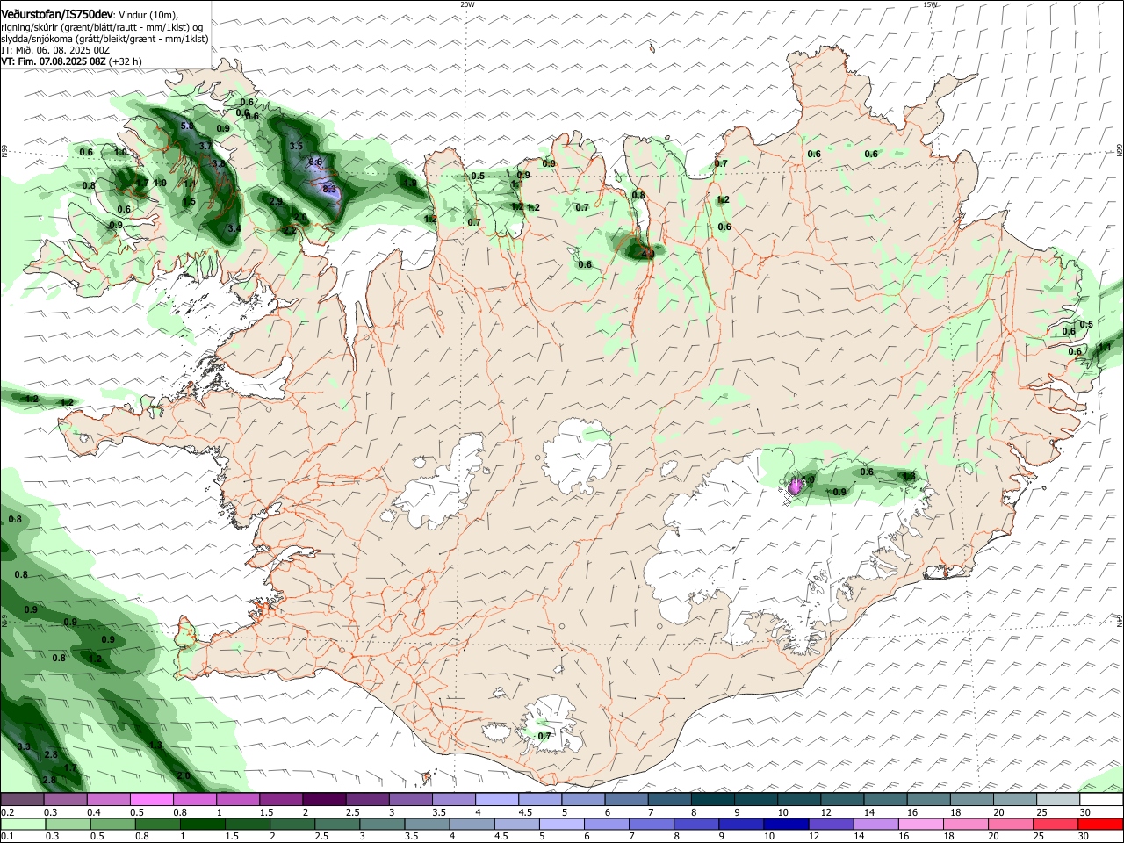The image size is (1124, 843).
Task: Select red swatch ending lower legend row
Action: click(x=1101, y=824)
